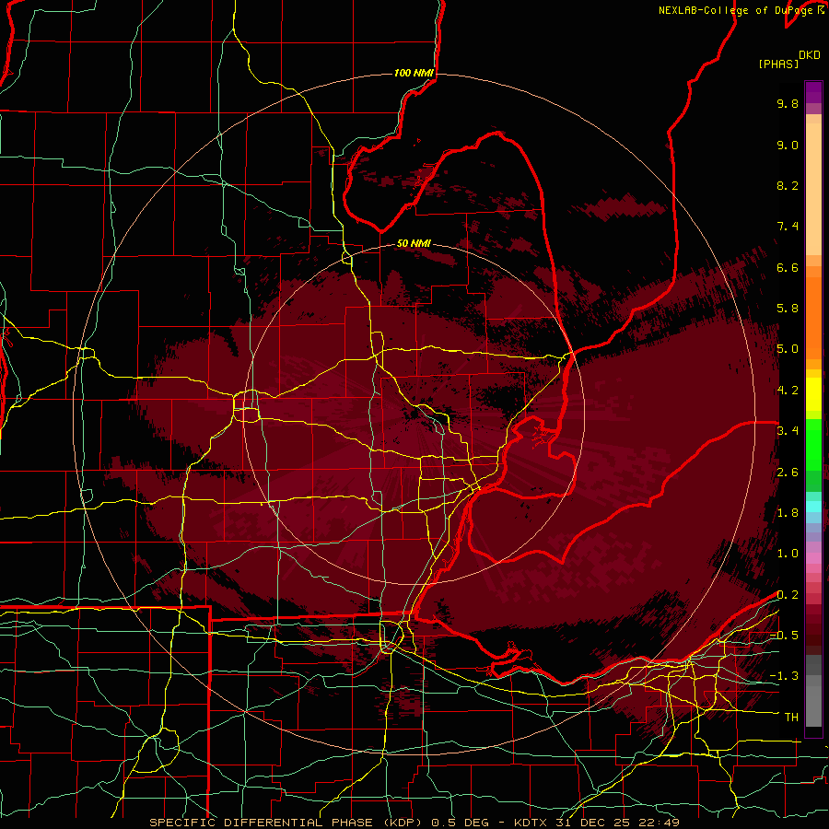Image resolution: width=829 pixels, height=829 pixels.
Task: Click the "50 NMI" range ring label
Action: click(x=414, y=243)
